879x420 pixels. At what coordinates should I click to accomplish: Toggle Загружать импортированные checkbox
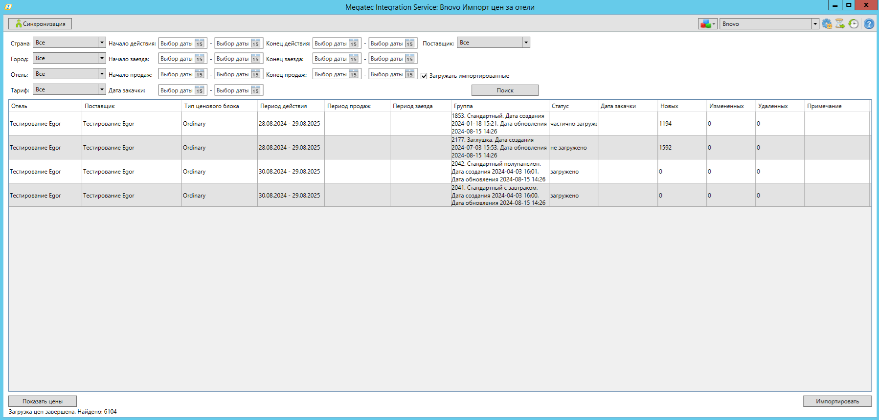pyautogui.click(x=424, y=76)
